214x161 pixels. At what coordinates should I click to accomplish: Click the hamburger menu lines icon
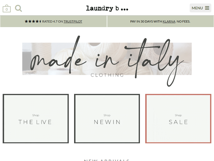207,8
